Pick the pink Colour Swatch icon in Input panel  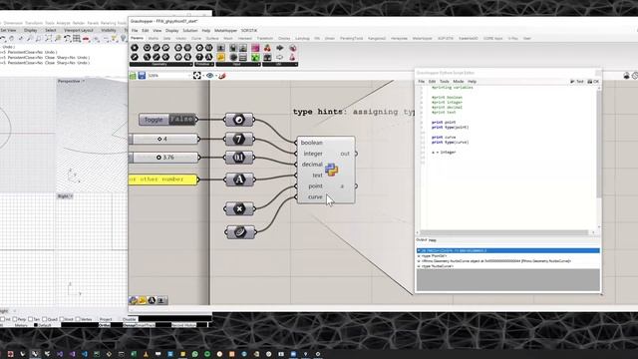point(255,48)
